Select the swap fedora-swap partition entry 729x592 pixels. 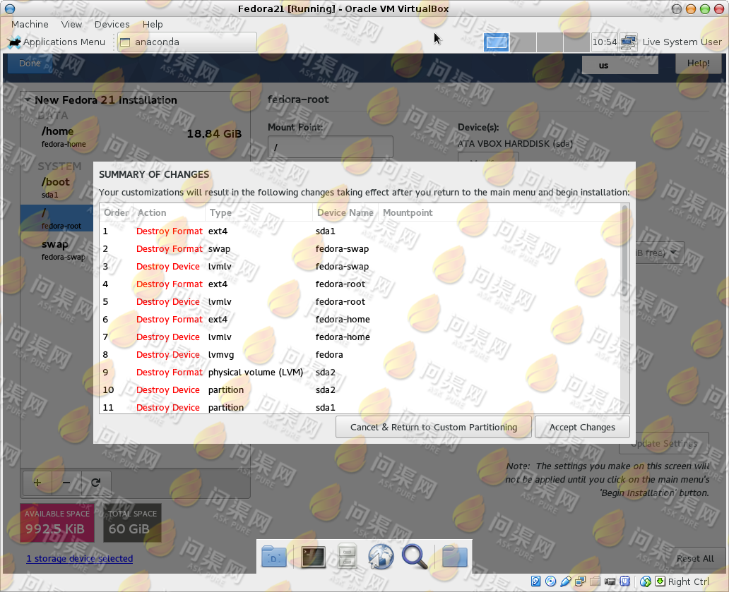pyautogui.click(x=57, y=250)
